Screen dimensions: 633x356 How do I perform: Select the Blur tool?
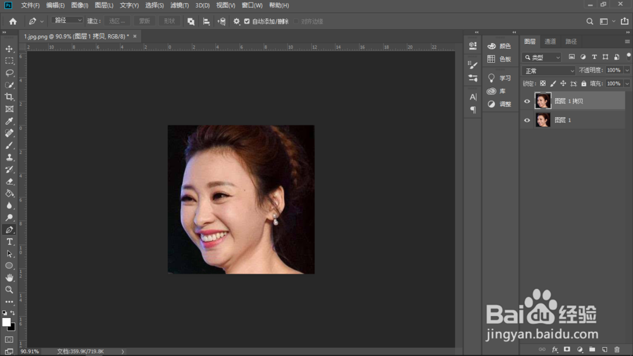click(x=9, y=206)
